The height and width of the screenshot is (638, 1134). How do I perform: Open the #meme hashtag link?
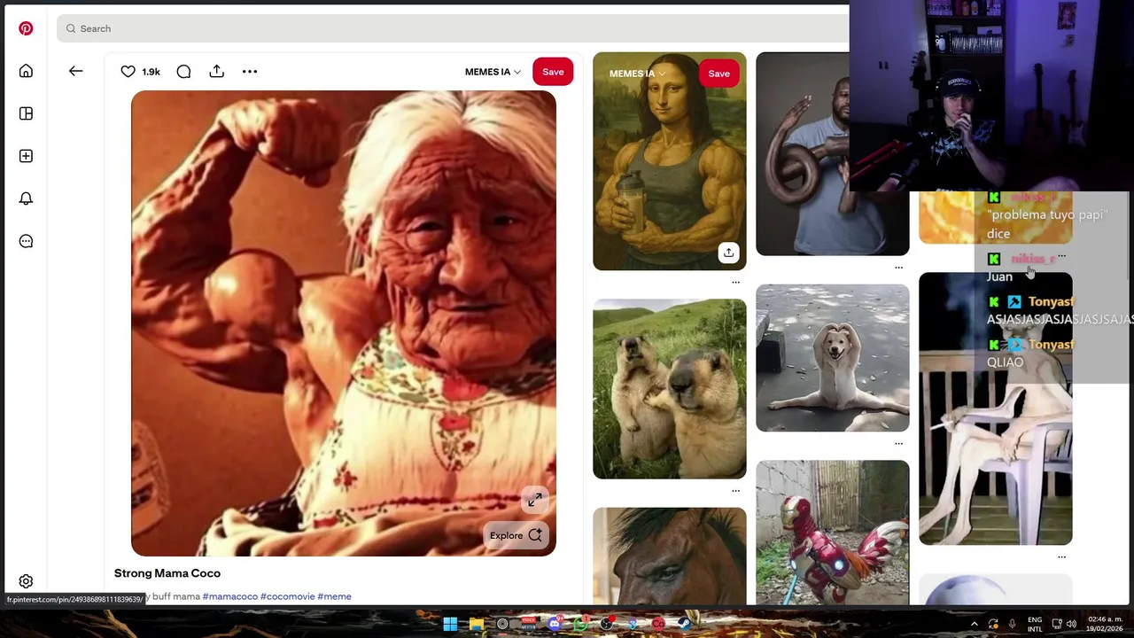point(334,596)
